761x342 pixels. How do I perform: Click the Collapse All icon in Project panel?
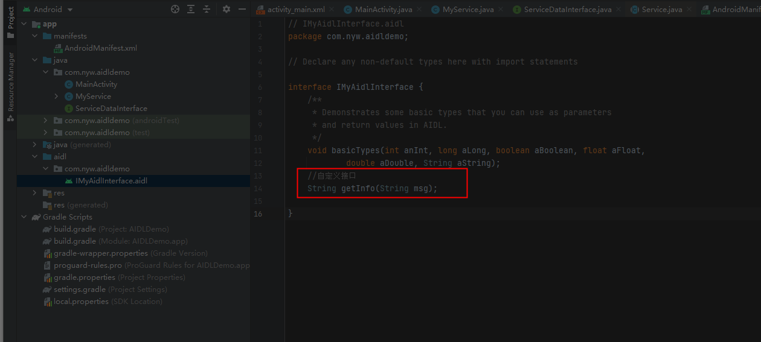(x=207, y=9)
